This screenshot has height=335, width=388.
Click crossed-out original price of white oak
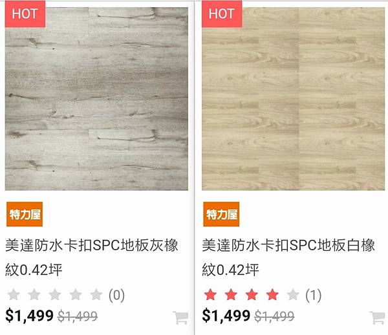[x=274, y=316]
